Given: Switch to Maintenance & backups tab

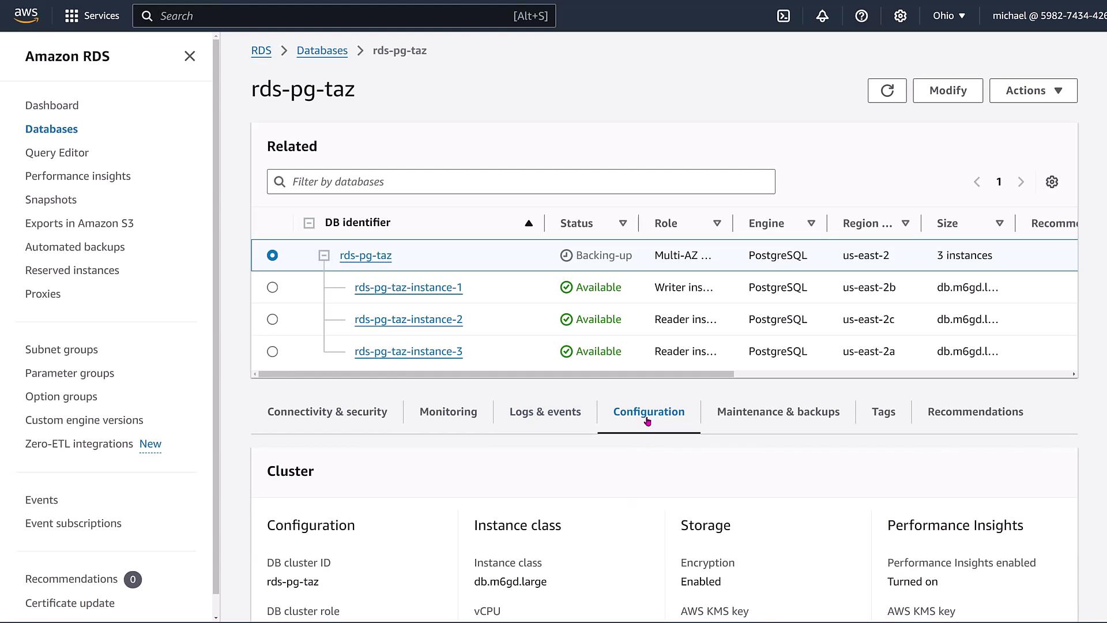Looking at the screenshot, I should point(778,412).
